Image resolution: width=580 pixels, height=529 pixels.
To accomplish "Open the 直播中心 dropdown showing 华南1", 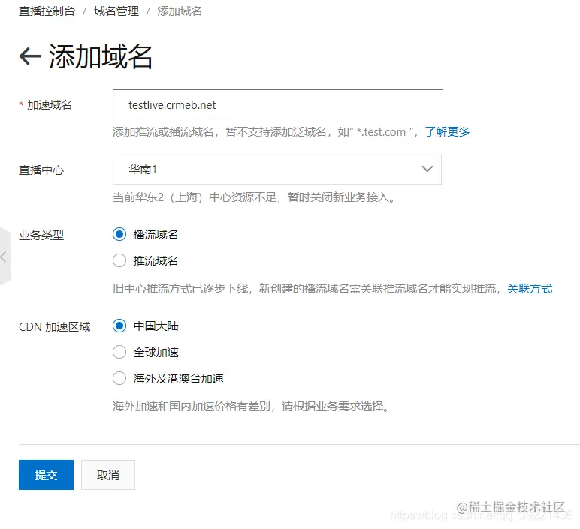I will click(x=277, y=170).
